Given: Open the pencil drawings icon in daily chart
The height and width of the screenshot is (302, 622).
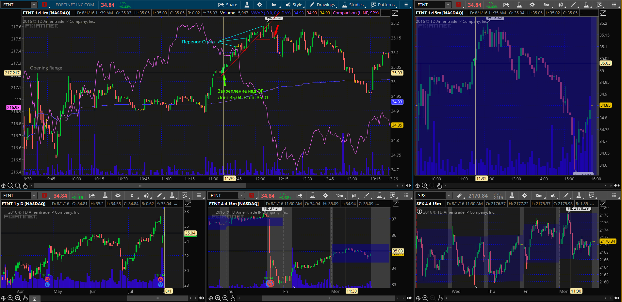Looking at the screenshot, I should pyautogui.click(x=159, y=195).
